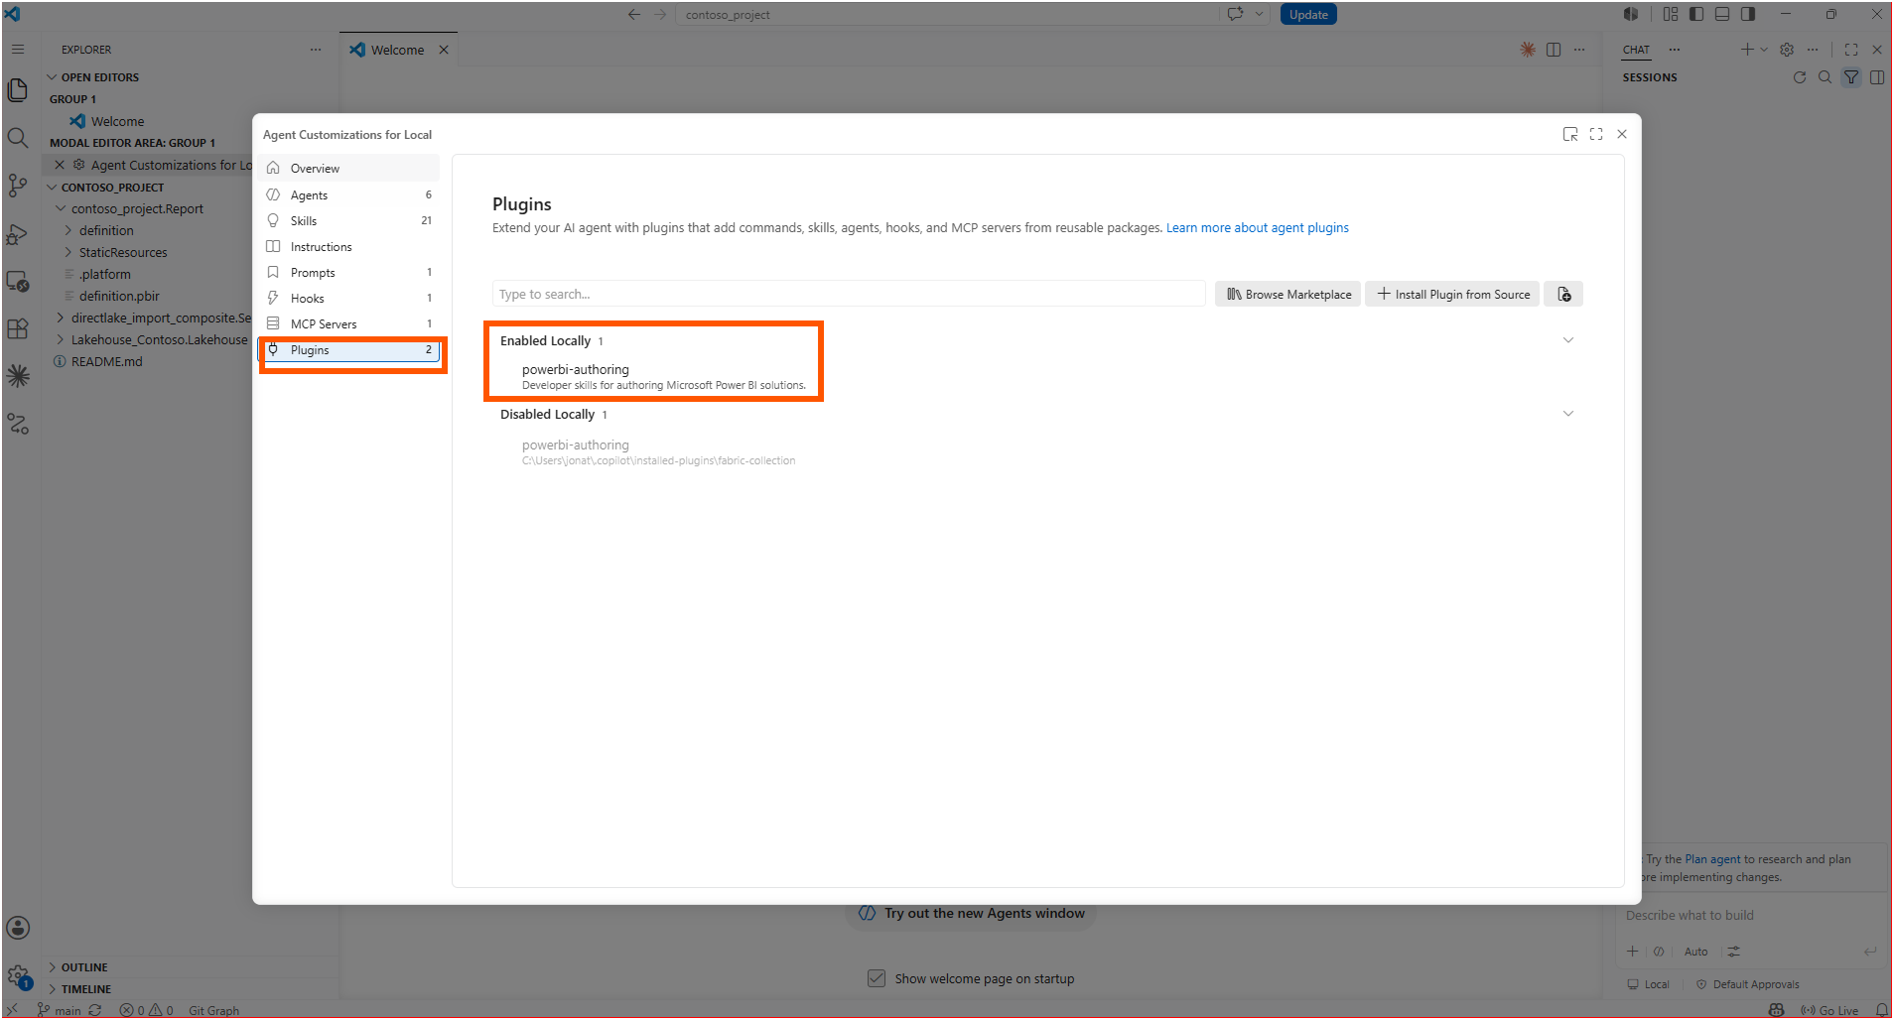Viewport: 1894px width, 1020px height.
Task: Click Install Plugin from Source button
Action: [x=1453, y=294]
